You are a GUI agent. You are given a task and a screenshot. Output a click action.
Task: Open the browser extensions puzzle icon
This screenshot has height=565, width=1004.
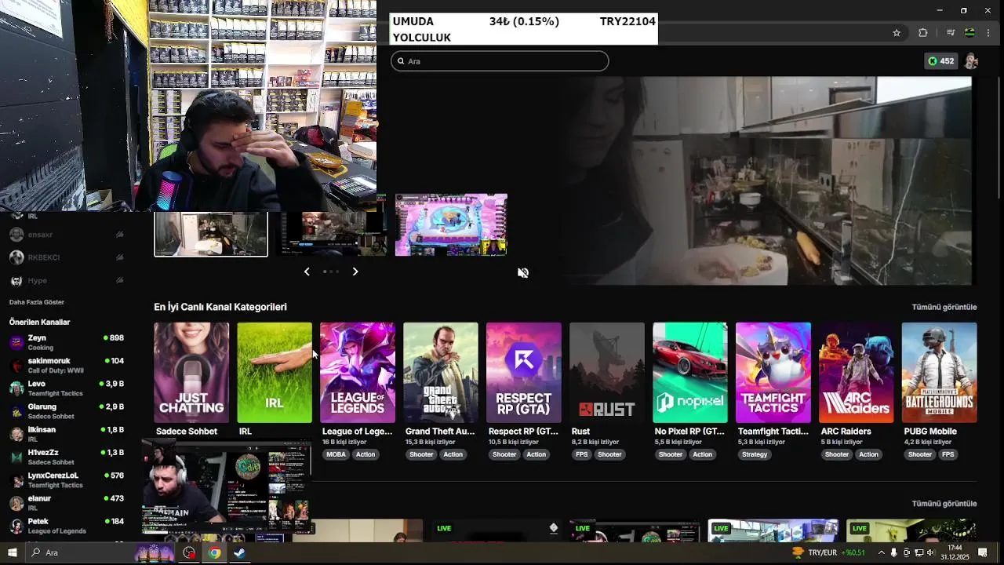(922, 33)
